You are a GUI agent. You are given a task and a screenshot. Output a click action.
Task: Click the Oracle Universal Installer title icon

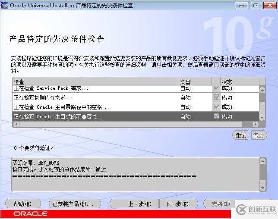coord(4,5)
